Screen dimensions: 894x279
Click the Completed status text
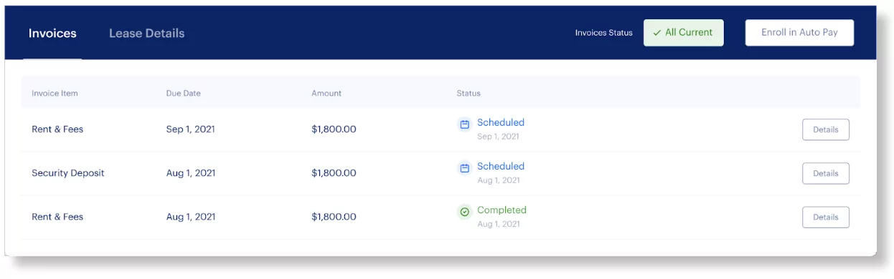tap(502, 210)
